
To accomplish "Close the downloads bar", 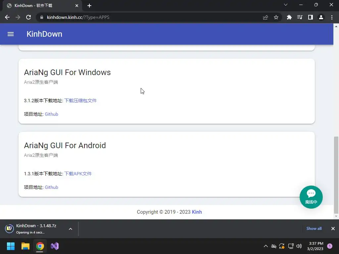I will (x=333, y=229).
